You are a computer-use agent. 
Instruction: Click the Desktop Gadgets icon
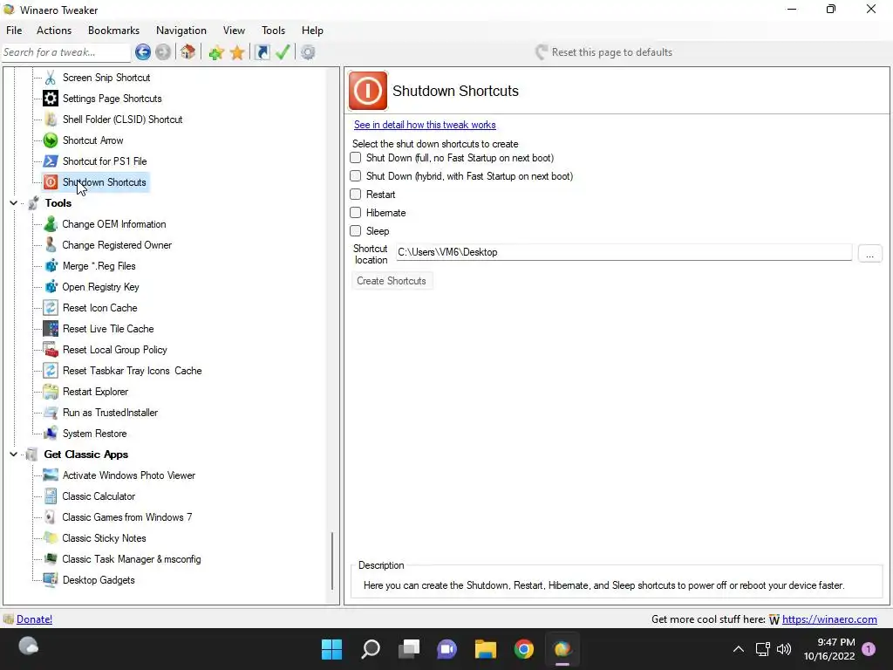click(x=51, y=580)
